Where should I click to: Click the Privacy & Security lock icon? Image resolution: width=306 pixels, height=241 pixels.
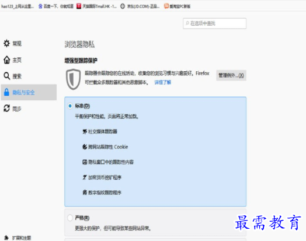coord(6,92)
